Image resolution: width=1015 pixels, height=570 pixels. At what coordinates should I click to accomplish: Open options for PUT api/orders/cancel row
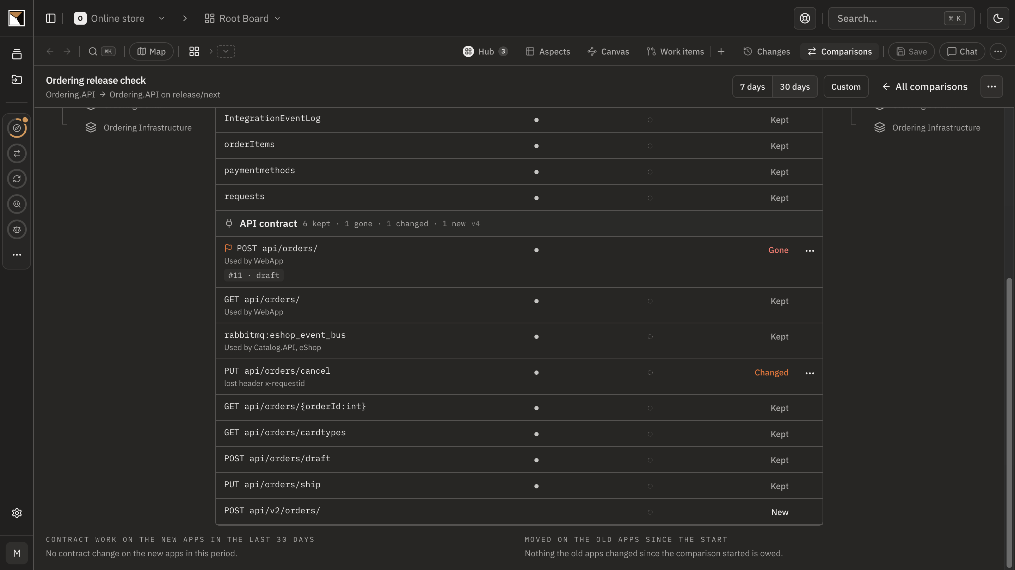pos(810,373)
